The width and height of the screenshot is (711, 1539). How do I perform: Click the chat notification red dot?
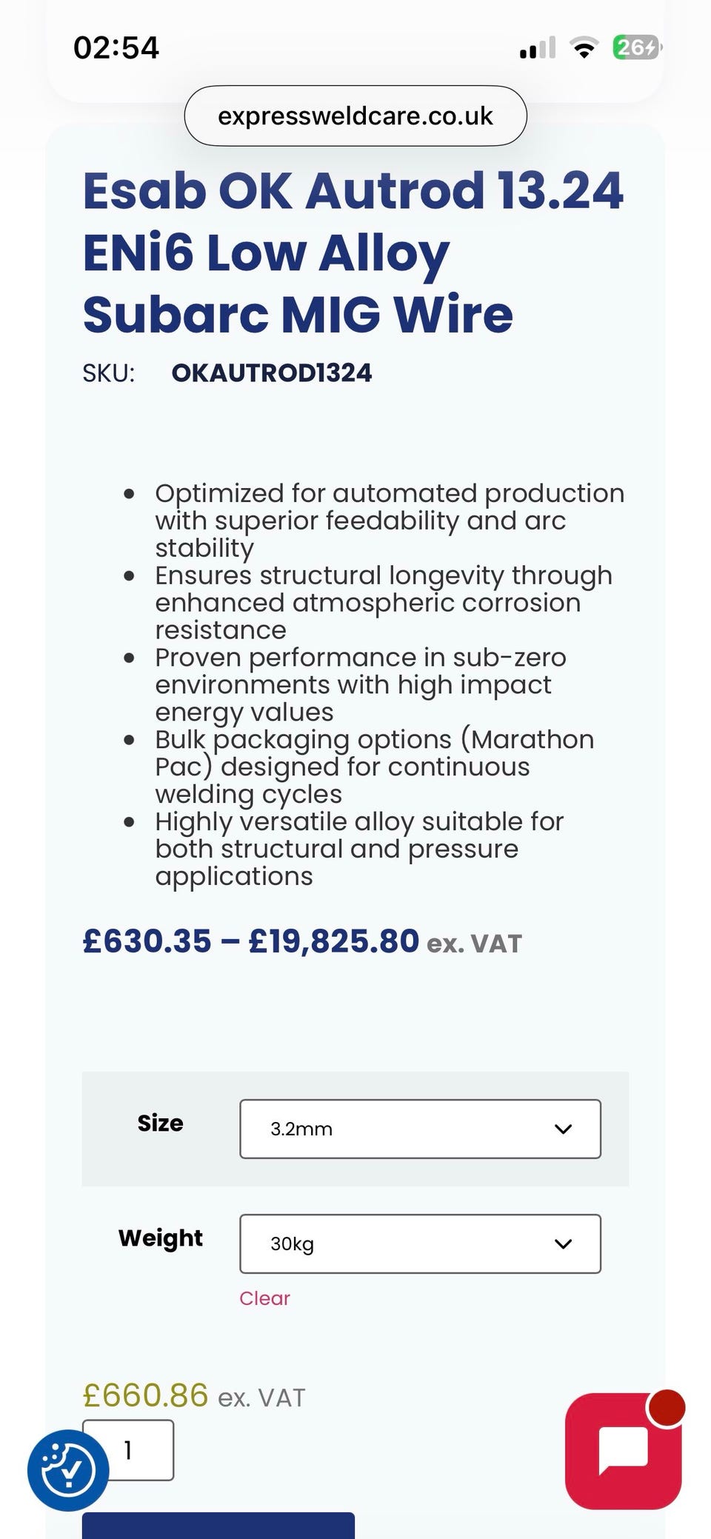(x=667, y=1406)
